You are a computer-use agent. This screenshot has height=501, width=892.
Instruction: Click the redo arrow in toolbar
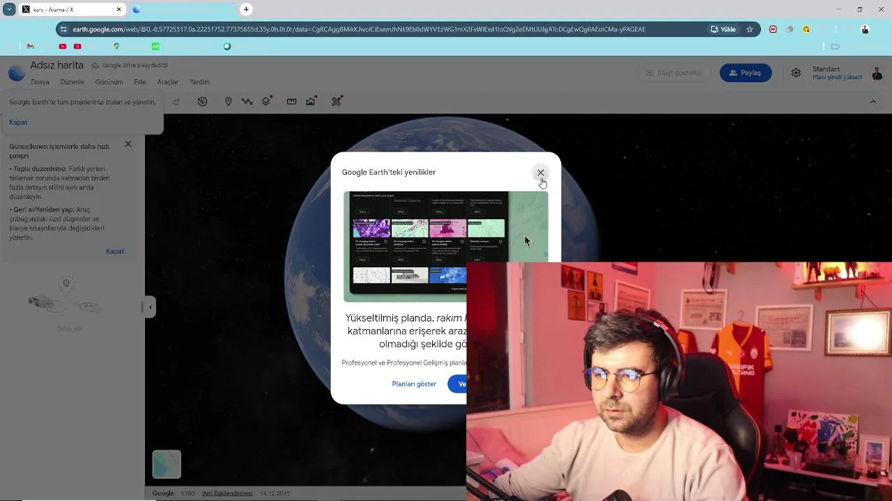pos(176,102)
